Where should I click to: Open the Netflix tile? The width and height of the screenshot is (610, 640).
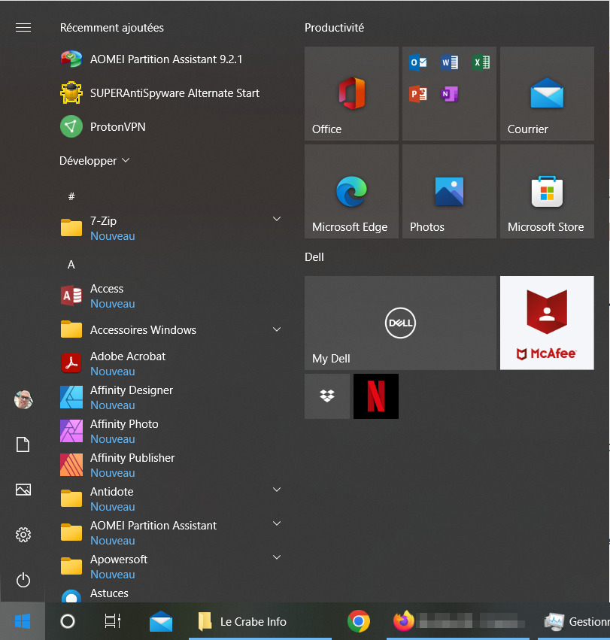(x=375, y=396)
